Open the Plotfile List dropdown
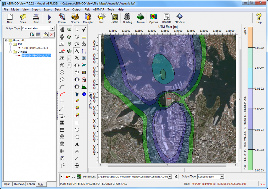The width and height of the screenshot is (268, 189). coord(170,177)
